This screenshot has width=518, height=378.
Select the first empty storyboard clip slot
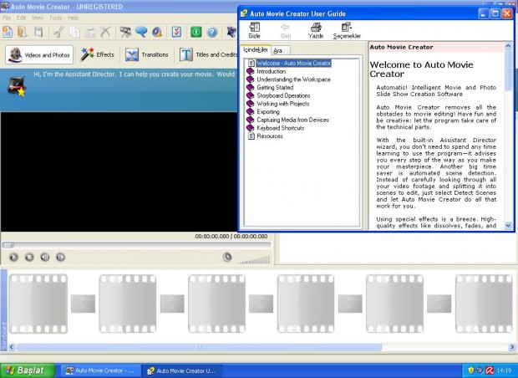pyautogui.click(x=38, y=304)
